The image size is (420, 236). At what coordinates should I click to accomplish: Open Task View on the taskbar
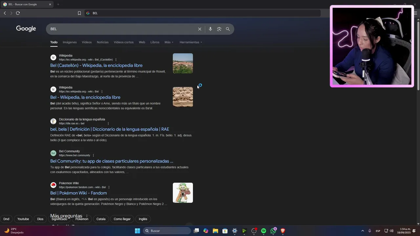click(196, 231)
